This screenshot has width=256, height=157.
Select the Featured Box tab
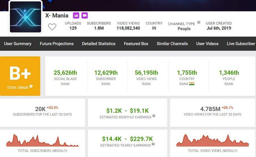tap(136, 44)
